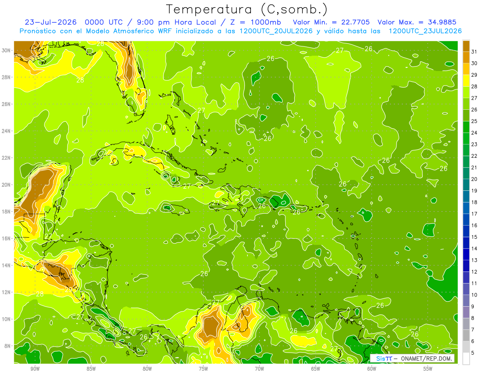Click the '60W' longitude axis label

[x=372, y=369]
